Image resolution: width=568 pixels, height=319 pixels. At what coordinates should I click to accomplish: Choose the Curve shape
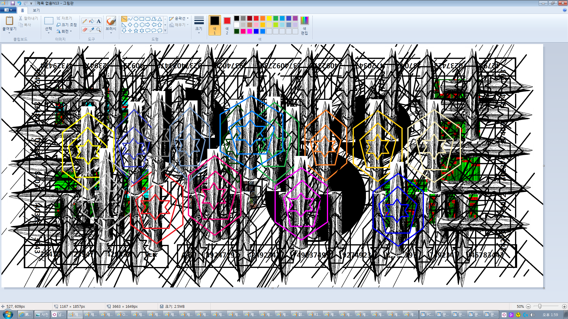point(130,19)
